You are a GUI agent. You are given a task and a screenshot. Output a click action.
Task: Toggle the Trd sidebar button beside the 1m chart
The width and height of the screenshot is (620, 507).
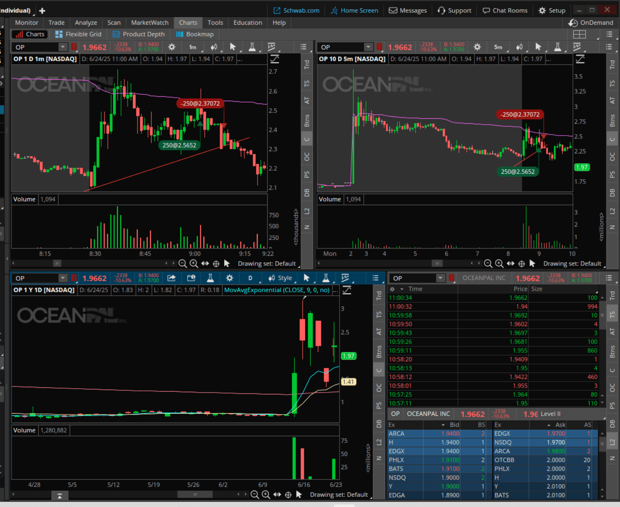tap(306, 65)
